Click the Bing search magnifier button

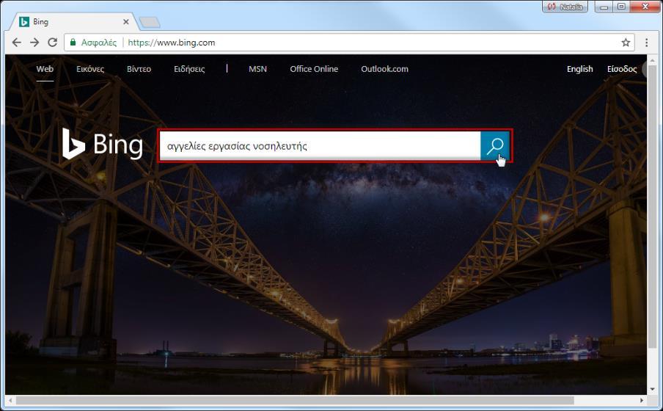click(x=495, y=146)
